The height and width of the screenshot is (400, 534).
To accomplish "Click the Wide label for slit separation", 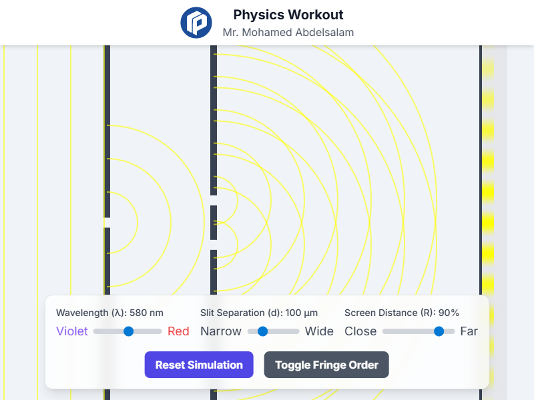I will 319,331.
